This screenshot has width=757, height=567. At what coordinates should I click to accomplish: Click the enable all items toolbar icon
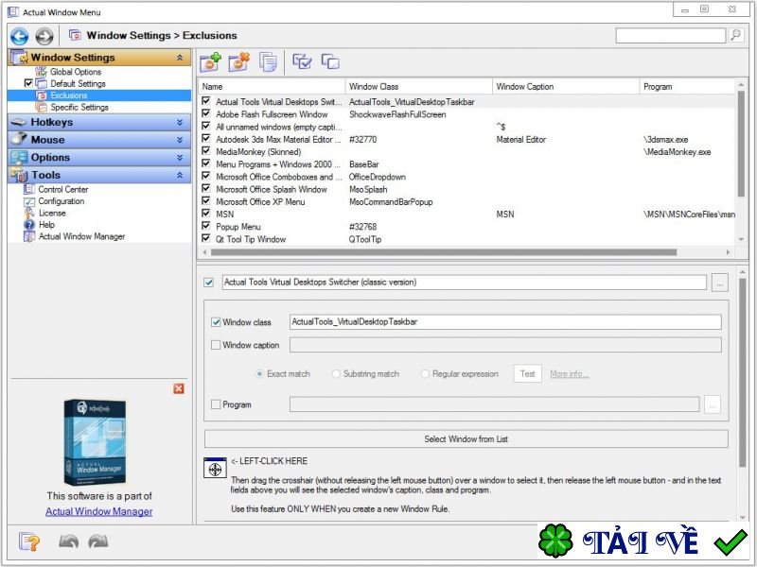pyautogui.click(x=303, y=61)
